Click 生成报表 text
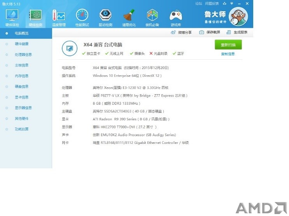This screenshot has width=289, height=216. (240, 32)
